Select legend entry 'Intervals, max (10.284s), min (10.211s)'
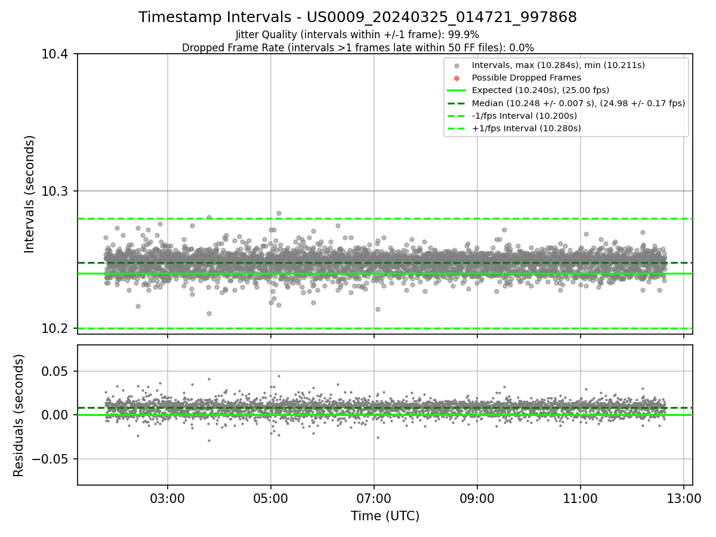 tap(558, 65)
